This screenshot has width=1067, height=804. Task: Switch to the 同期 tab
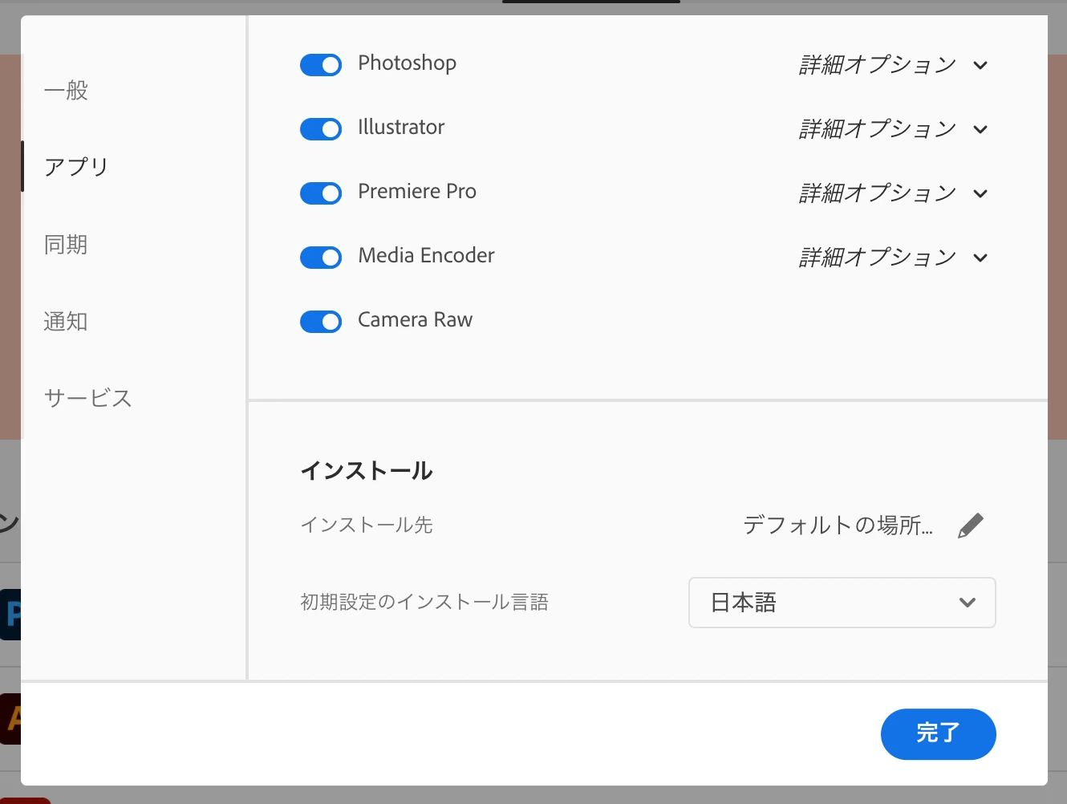[66, 245]
